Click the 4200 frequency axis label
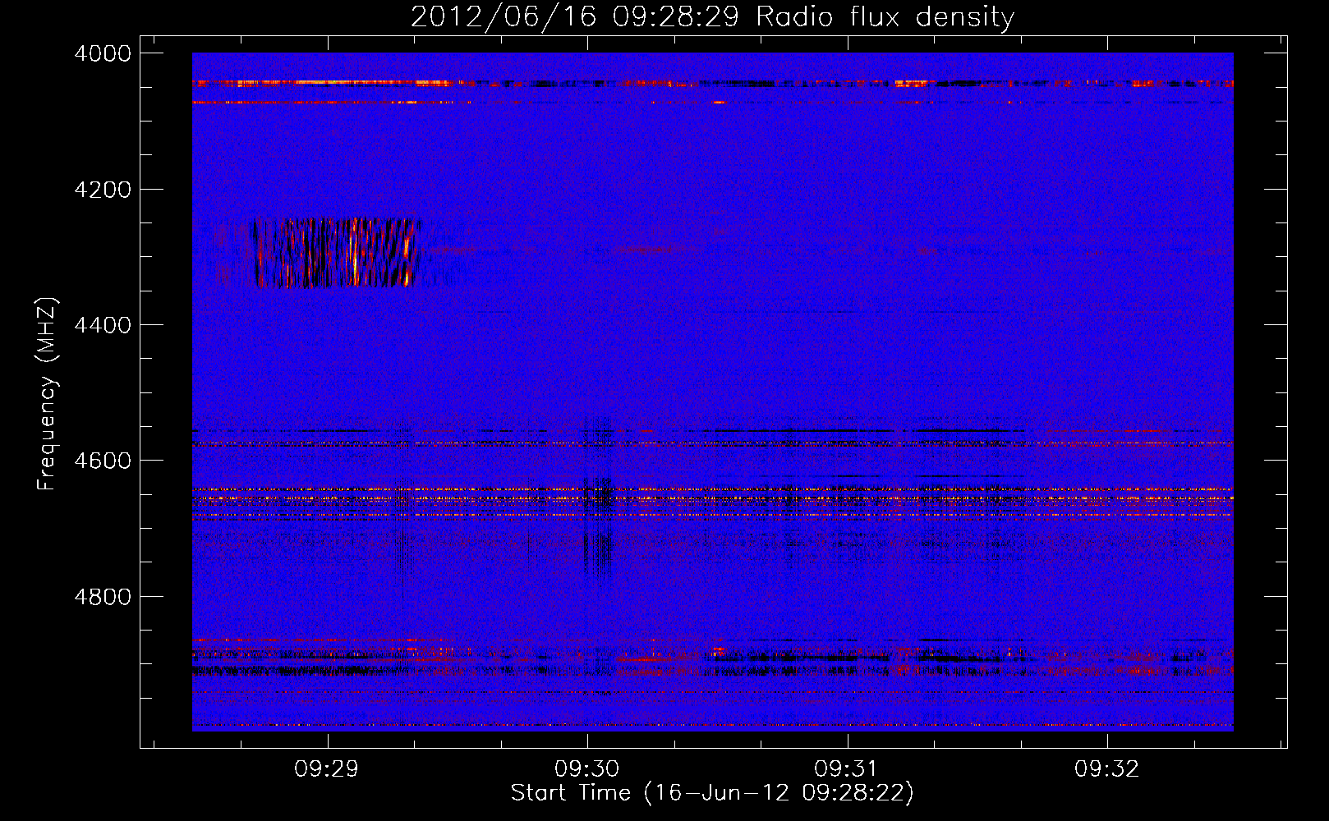This screenshot has height=821, width=1329. 103,190
